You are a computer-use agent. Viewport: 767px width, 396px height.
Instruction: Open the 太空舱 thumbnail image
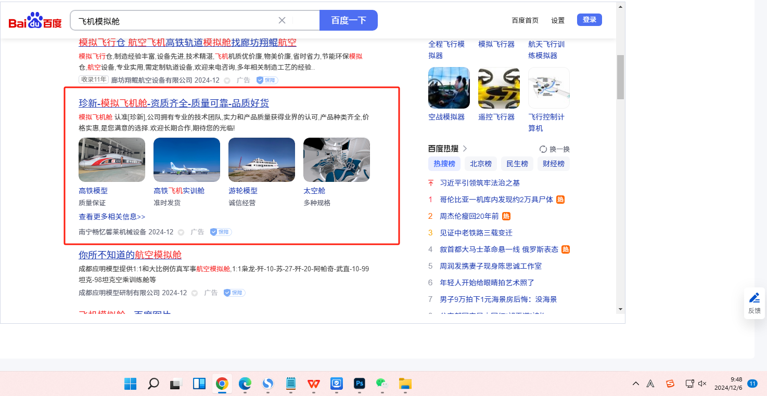click(337, 160)
